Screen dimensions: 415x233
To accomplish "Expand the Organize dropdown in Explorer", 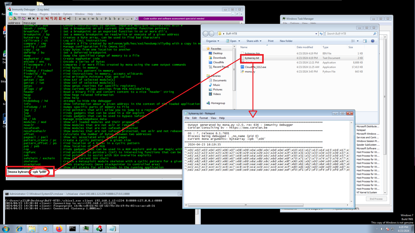I will (213, 41).
